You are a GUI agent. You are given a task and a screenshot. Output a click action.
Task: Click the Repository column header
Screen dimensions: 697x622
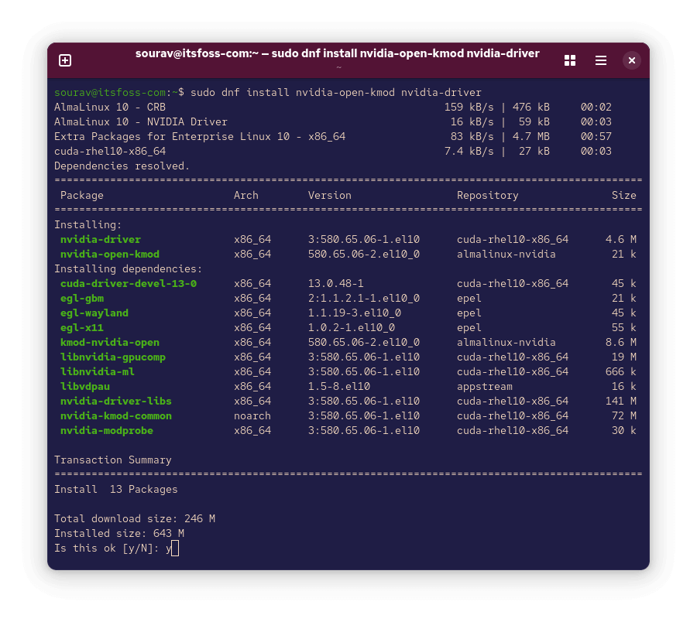click(487, 196)
